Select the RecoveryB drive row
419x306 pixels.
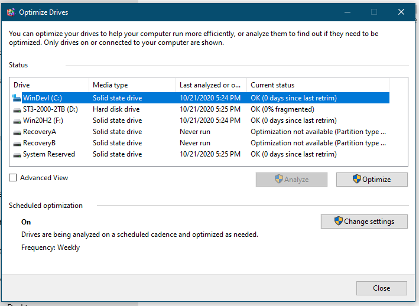click(200, 143)
